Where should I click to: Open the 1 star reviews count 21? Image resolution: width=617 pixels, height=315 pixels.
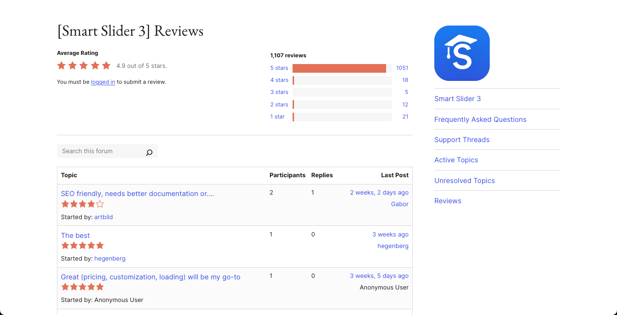pyautogui.click(x=405, y=117)
